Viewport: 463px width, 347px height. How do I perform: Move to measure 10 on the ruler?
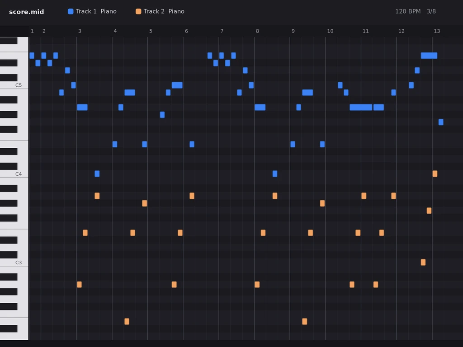pos(330,31)
